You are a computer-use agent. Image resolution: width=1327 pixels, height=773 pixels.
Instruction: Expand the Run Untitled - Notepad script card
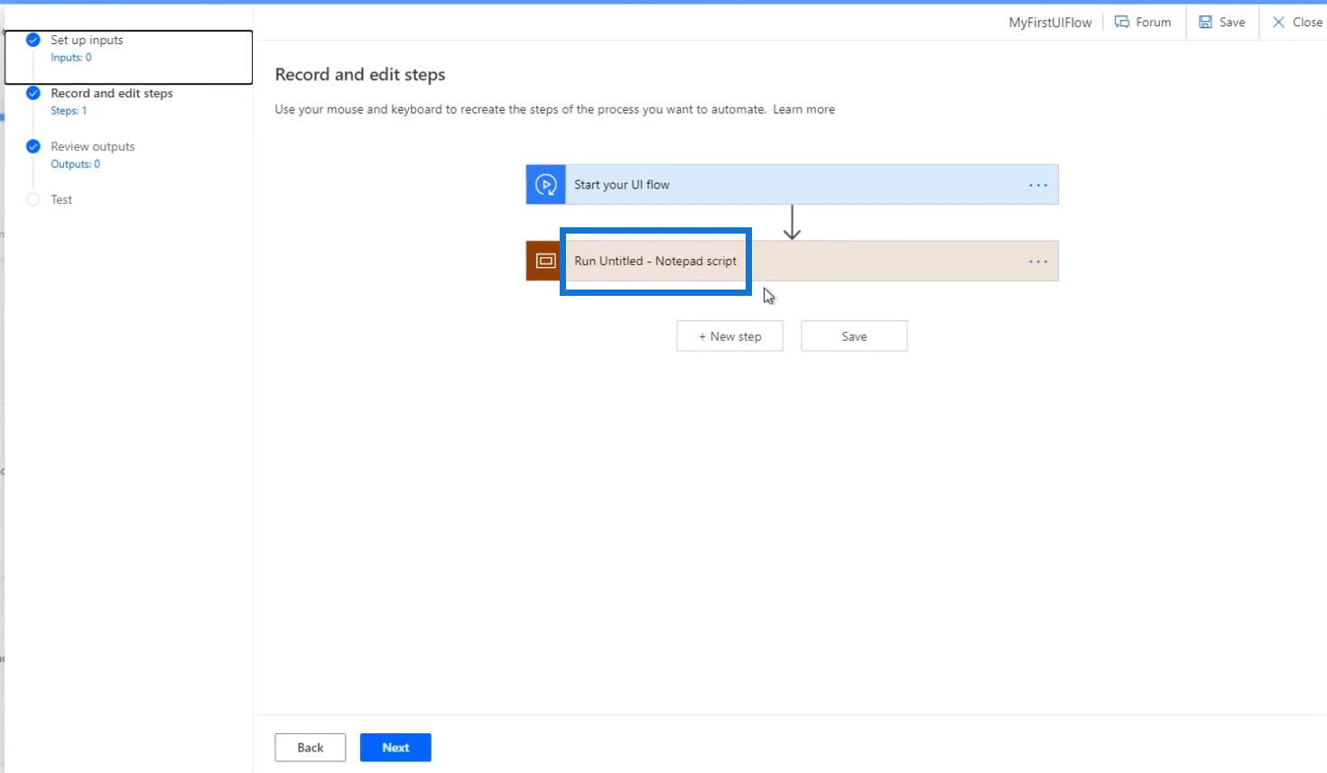coord(792,261)
